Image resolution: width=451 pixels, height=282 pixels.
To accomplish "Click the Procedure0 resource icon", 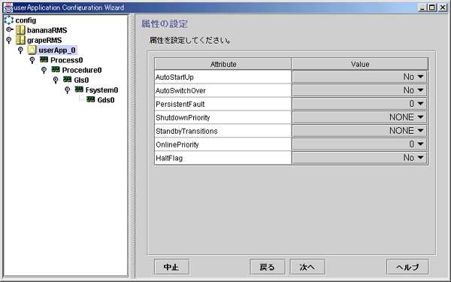I will (x=56, y=70).
